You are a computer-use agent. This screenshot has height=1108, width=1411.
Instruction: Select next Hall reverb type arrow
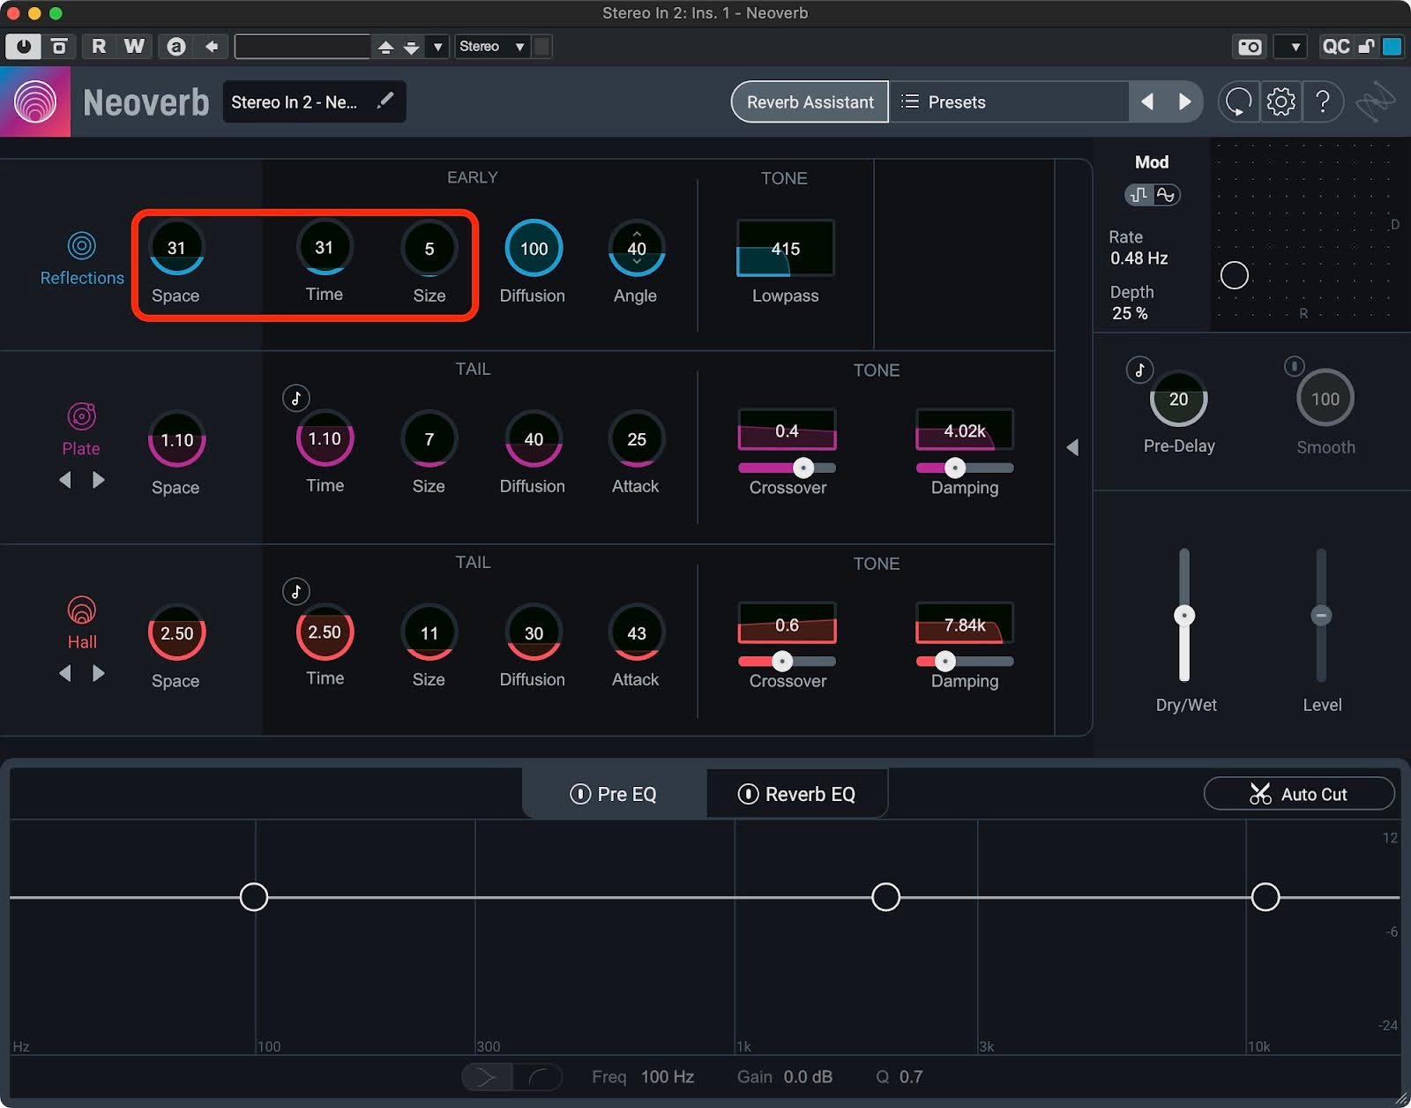pyautogui.click(x=98, y=673)
